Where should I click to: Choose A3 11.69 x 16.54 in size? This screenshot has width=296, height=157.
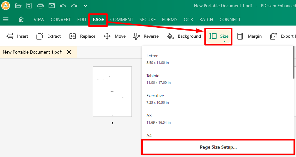click(x=217, y=119)
